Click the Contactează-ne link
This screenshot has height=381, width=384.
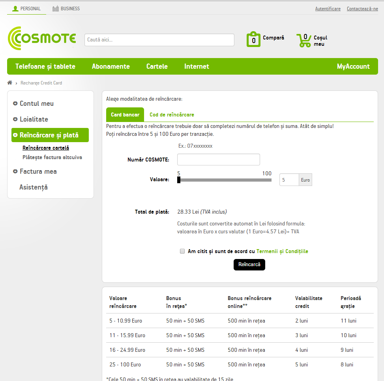362,9
